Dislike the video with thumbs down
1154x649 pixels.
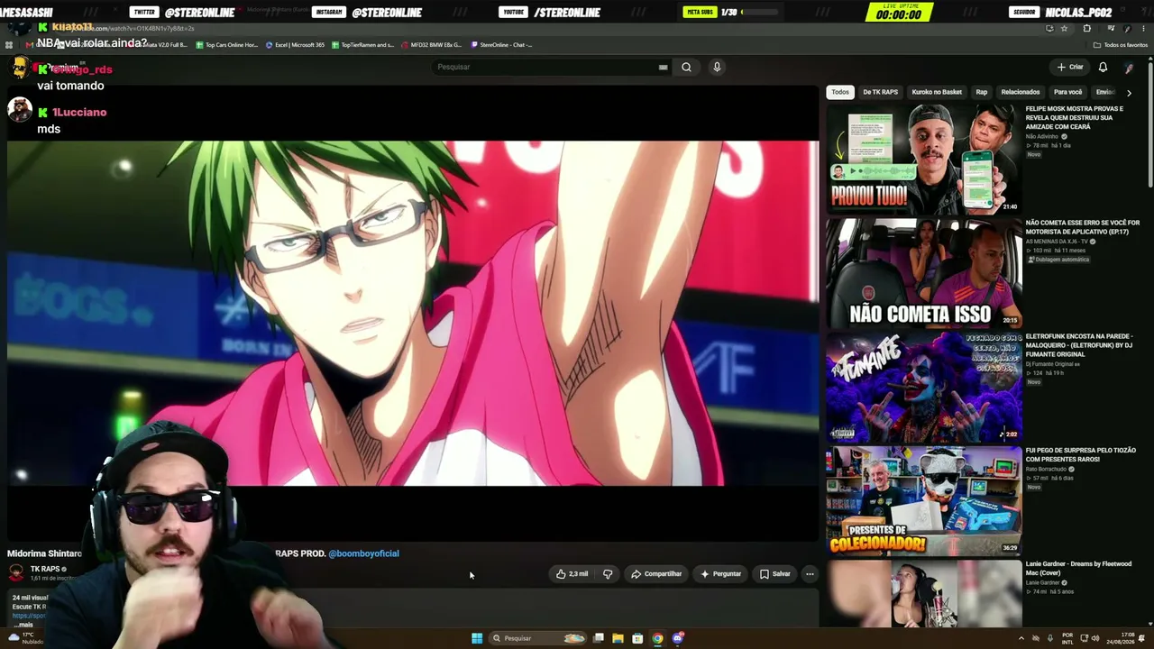tap(608, 574)
